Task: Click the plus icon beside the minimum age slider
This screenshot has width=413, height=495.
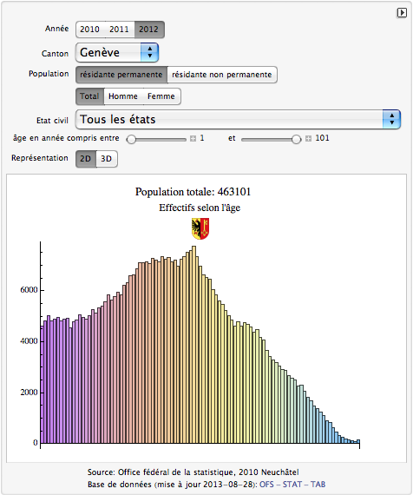Action: tap(193, 139)
